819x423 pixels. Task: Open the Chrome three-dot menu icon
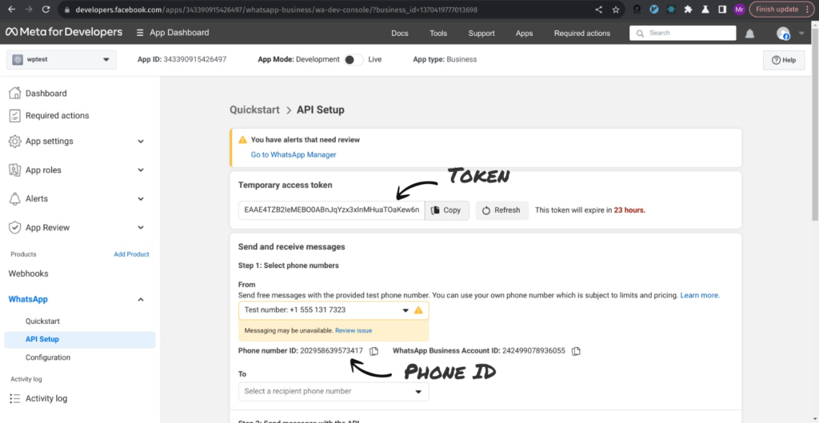click(x=808, y=10)
